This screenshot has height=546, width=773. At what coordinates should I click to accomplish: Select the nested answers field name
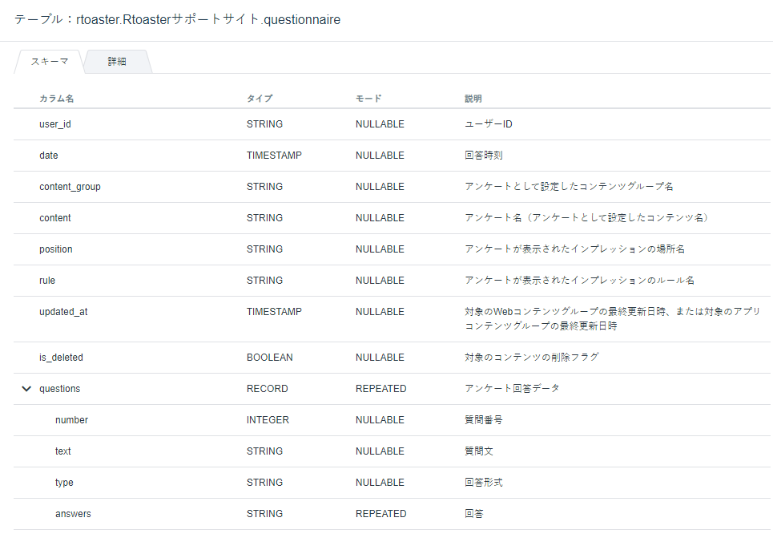pos(73,514)
